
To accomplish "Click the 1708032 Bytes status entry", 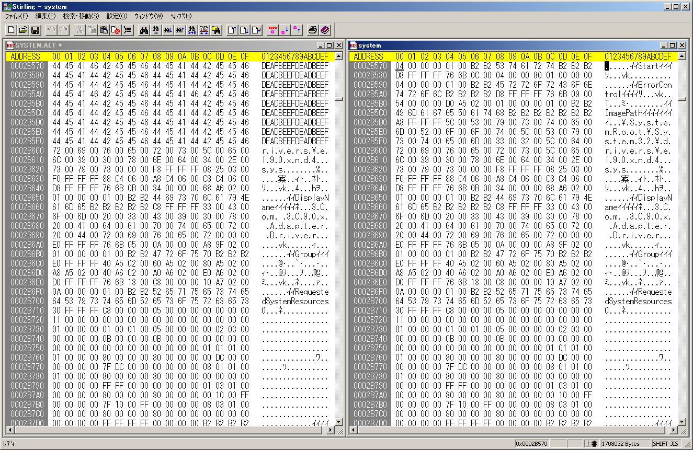I will (x=625, y=444).
